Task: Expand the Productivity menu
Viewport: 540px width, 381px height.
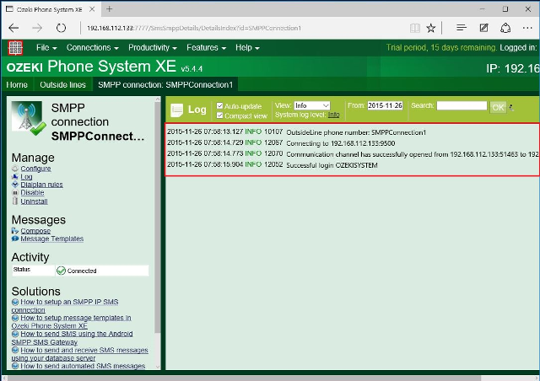Action: (x=153, y=47)
